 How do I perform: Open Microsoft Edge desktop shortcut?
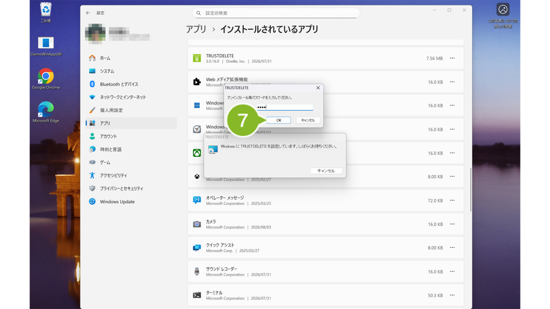(46, 112)
